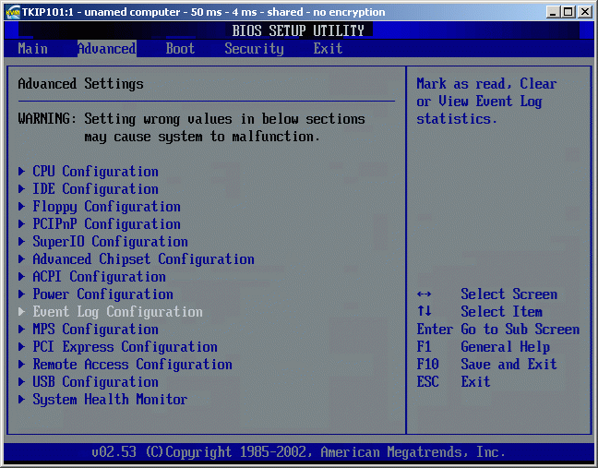Open the Main tab
This screenshot has height=468, width=598.
[33, 49]
